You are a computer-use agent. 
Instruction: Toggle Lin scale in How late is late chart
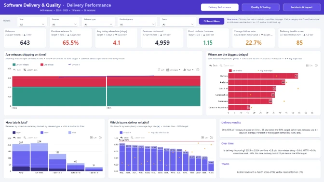point(94,138)
